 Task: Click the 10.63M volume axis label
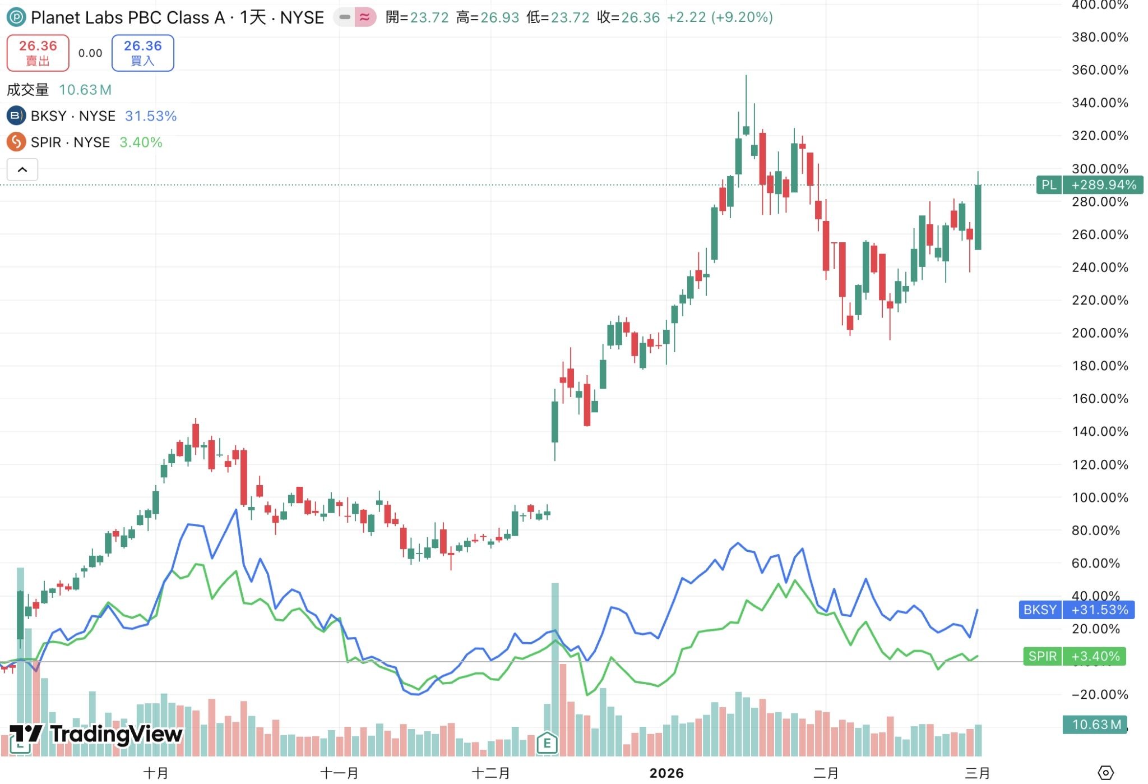(1095, 724)
